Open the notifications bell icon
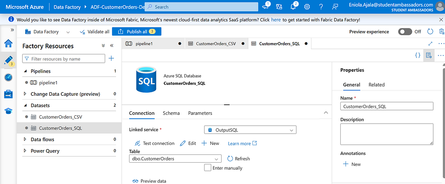This screenshot has width=445, height=184. pos(293,7)
